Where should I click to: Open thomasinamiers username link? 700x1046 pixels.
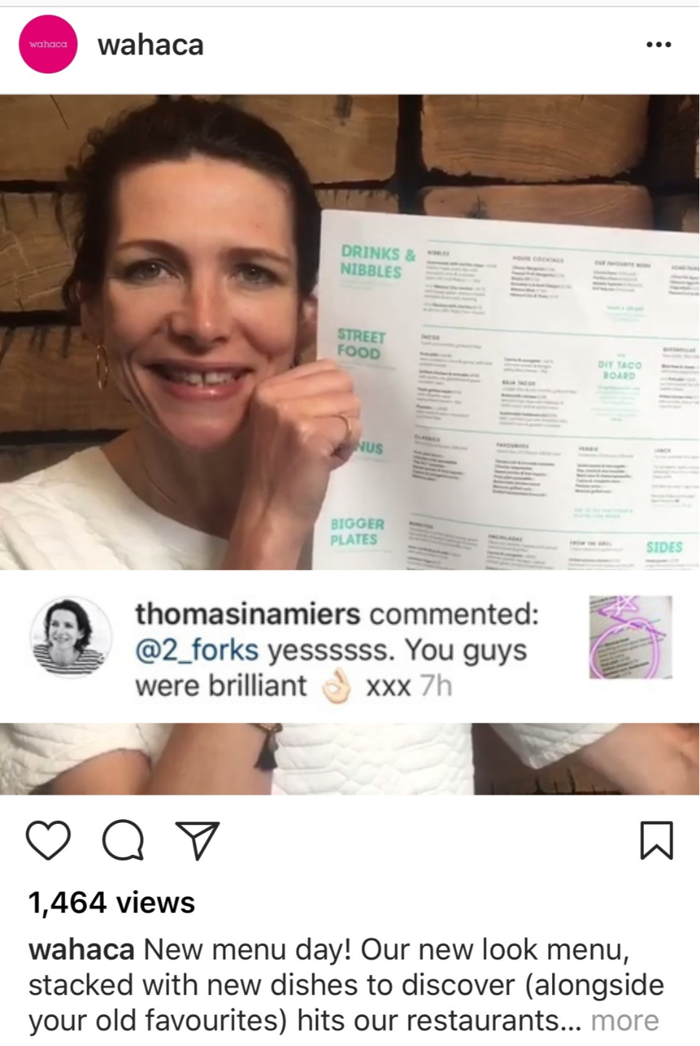[248, 614]
